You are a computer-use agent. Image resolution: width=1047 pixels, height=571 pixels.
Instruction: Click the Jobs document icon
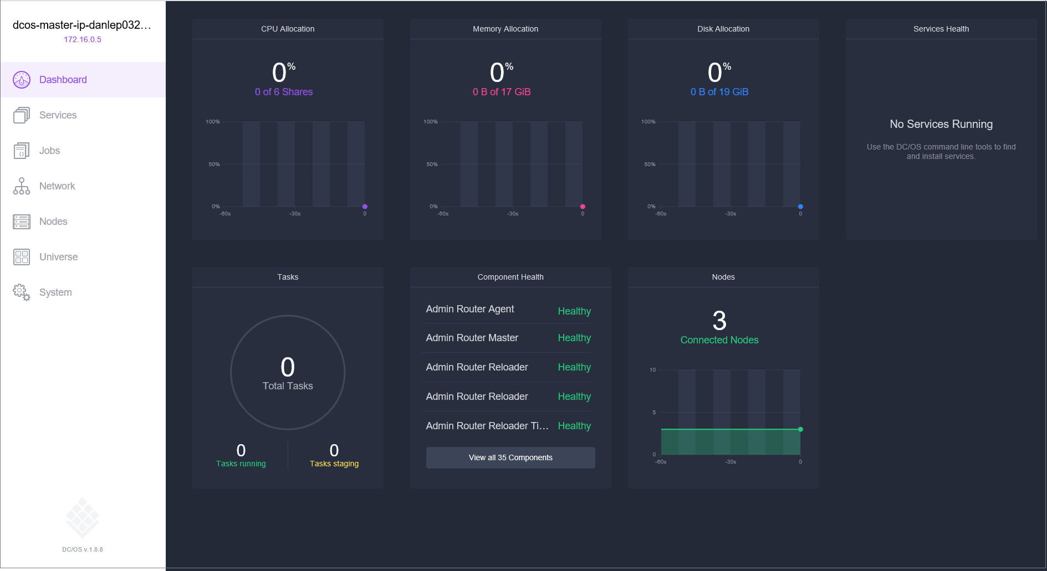point(21,150)
